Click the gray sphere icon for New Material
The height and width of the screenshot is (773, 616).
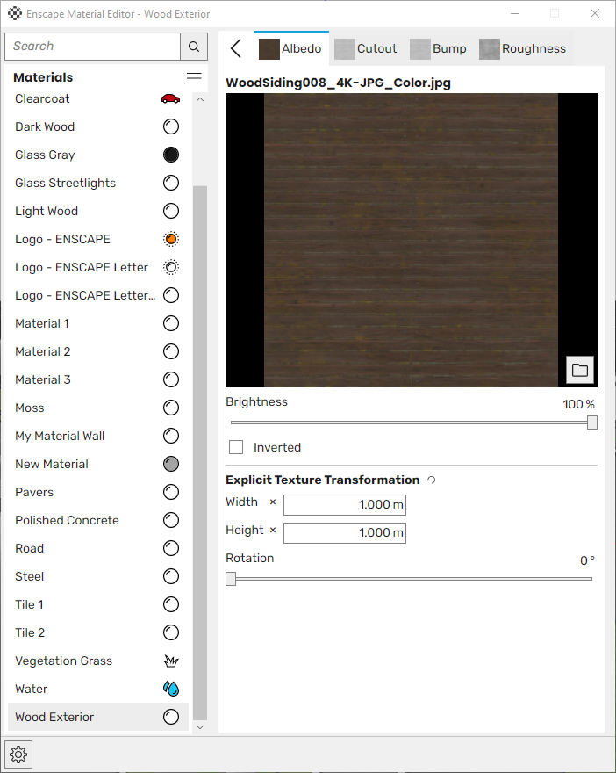tap(171, 464)
